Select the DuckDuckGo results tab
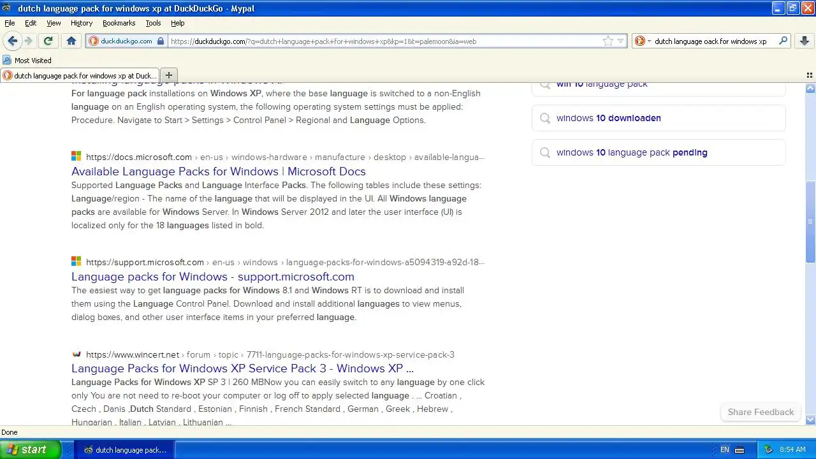Screen dimensions: 816x459 80,75
